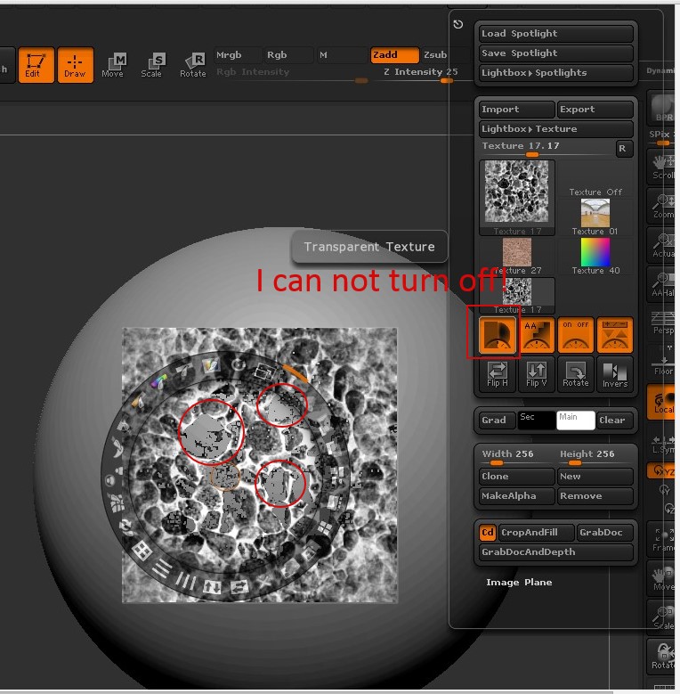The width and height of the screenshot is (680, 694).
Task: Click the plus/minus texture button
Action: coord(615,335)
